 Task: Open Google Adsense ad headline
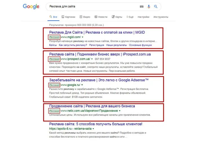click(98, 80)
